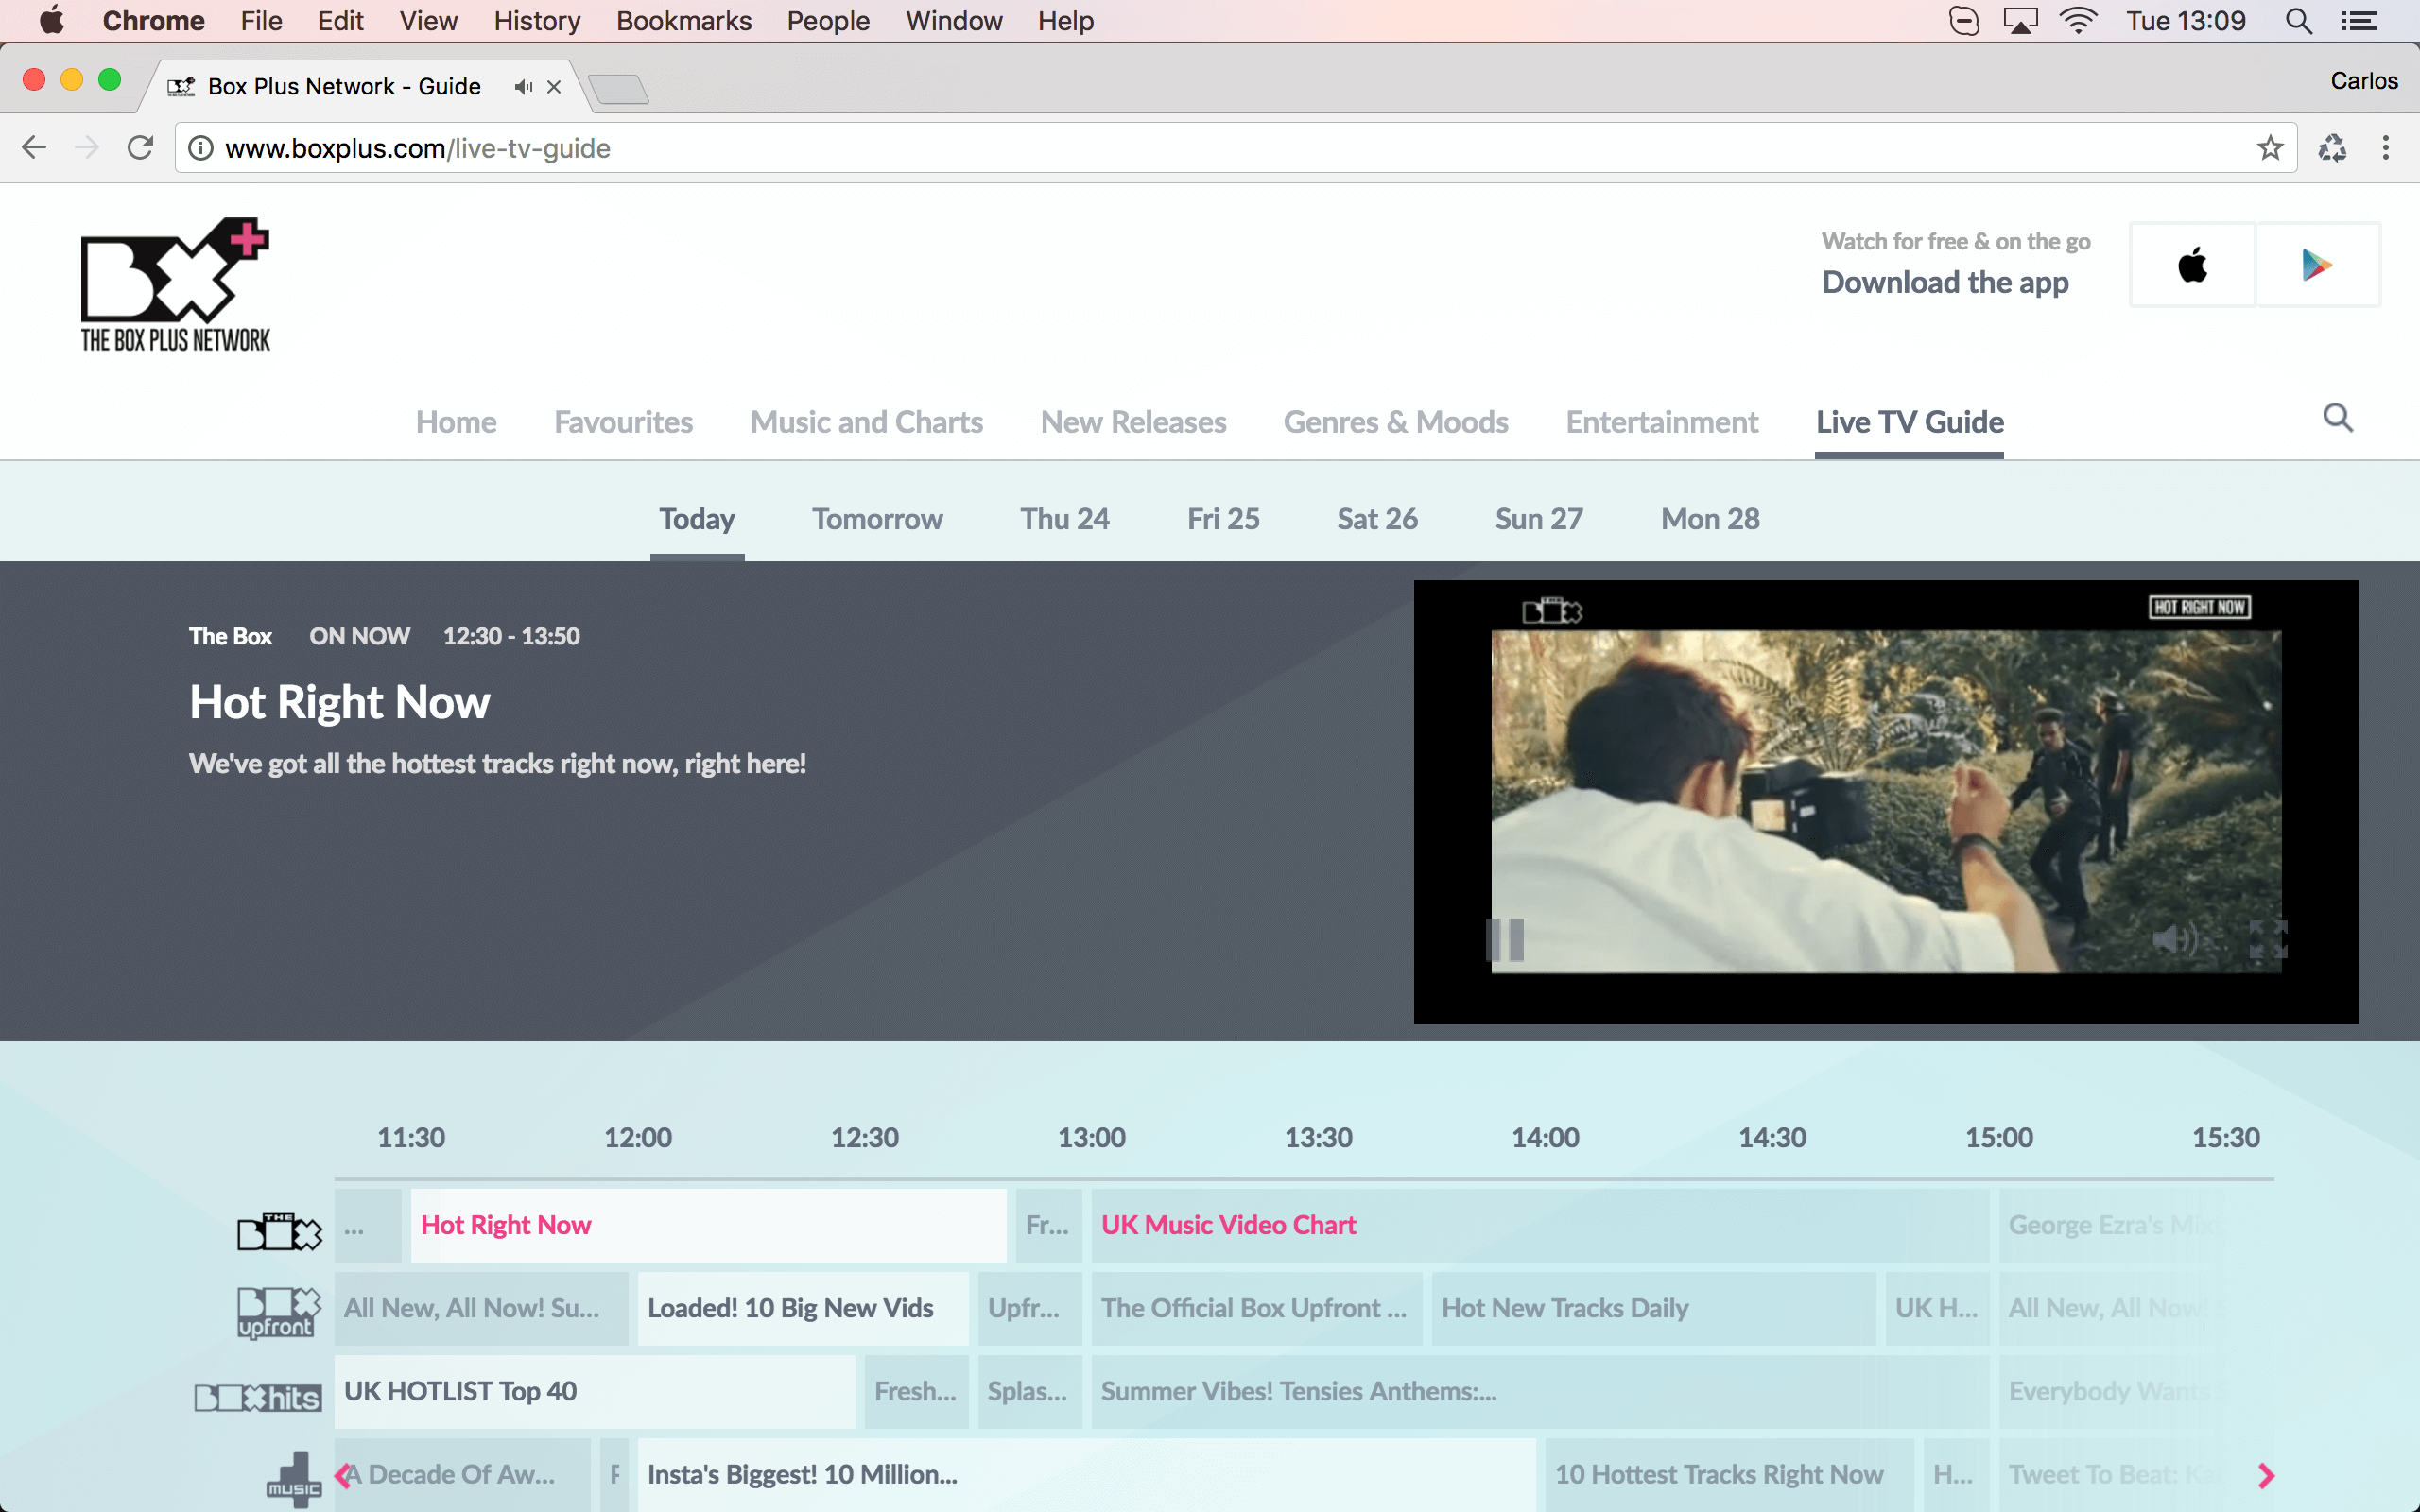This screenshot has width=2420, height=1512.
Task: Select 10 Hottest Tracks Right Now programme
Action: [1729, 1474]
